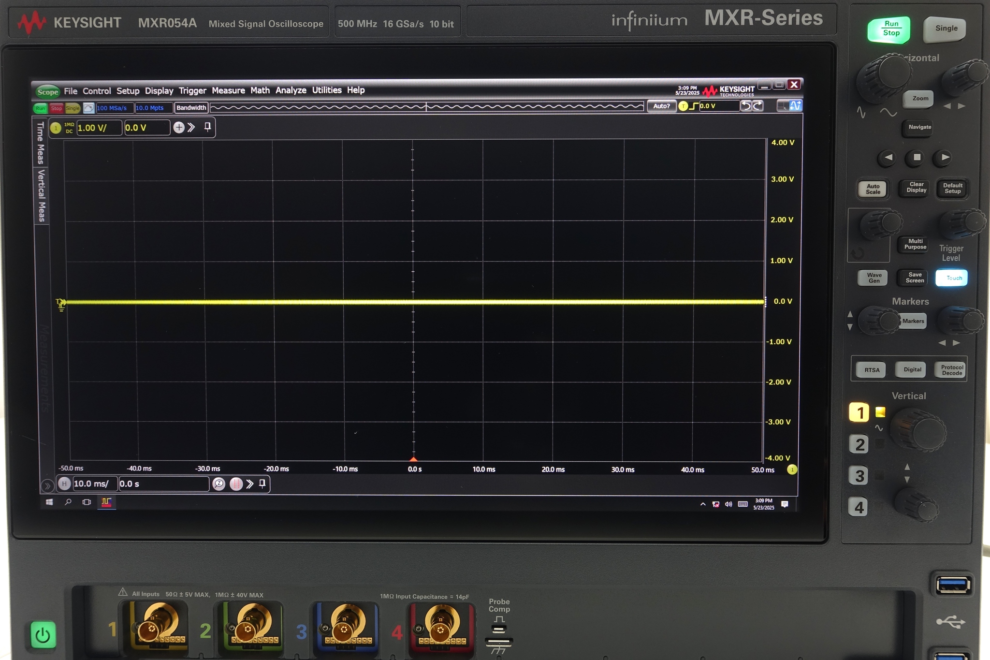Open the Trigger menu

(192, 91)
